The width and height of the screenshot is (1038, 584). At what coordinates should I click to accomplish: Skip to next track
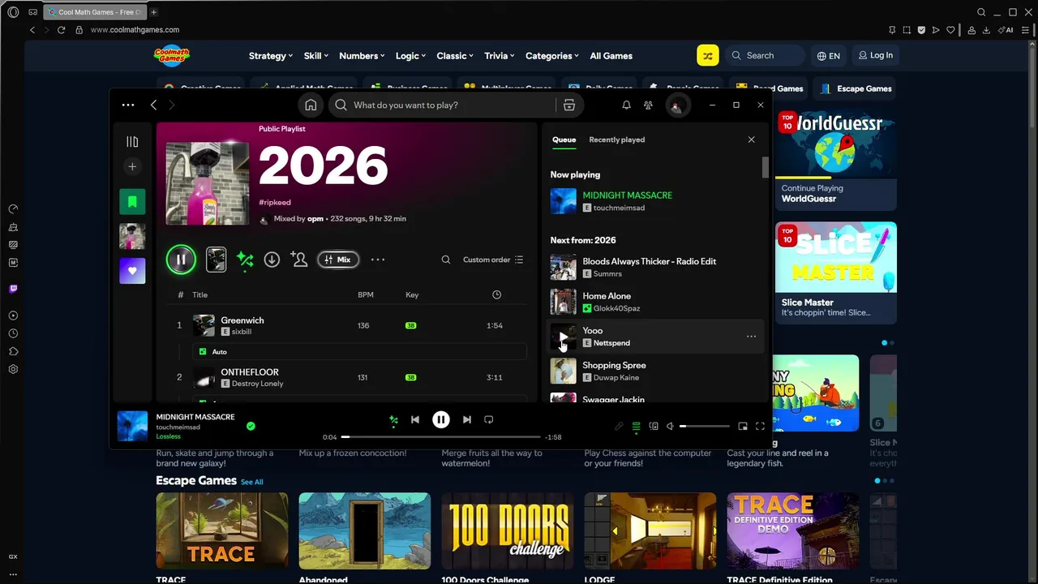tap(466, 419)
